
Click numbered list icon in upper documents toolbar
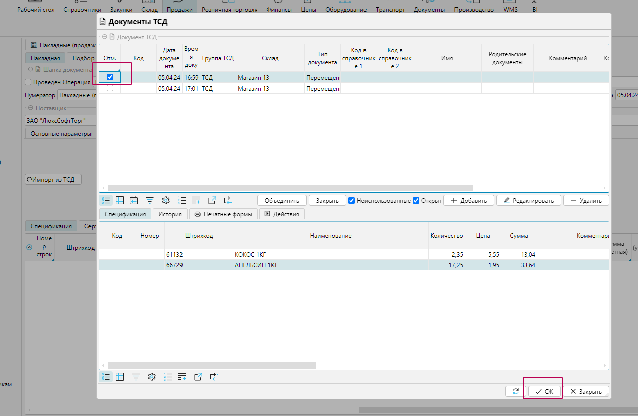pos(182,200)
